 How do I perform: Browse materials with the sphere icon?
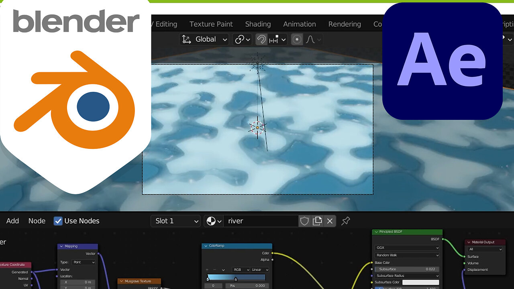click(214, 221)
